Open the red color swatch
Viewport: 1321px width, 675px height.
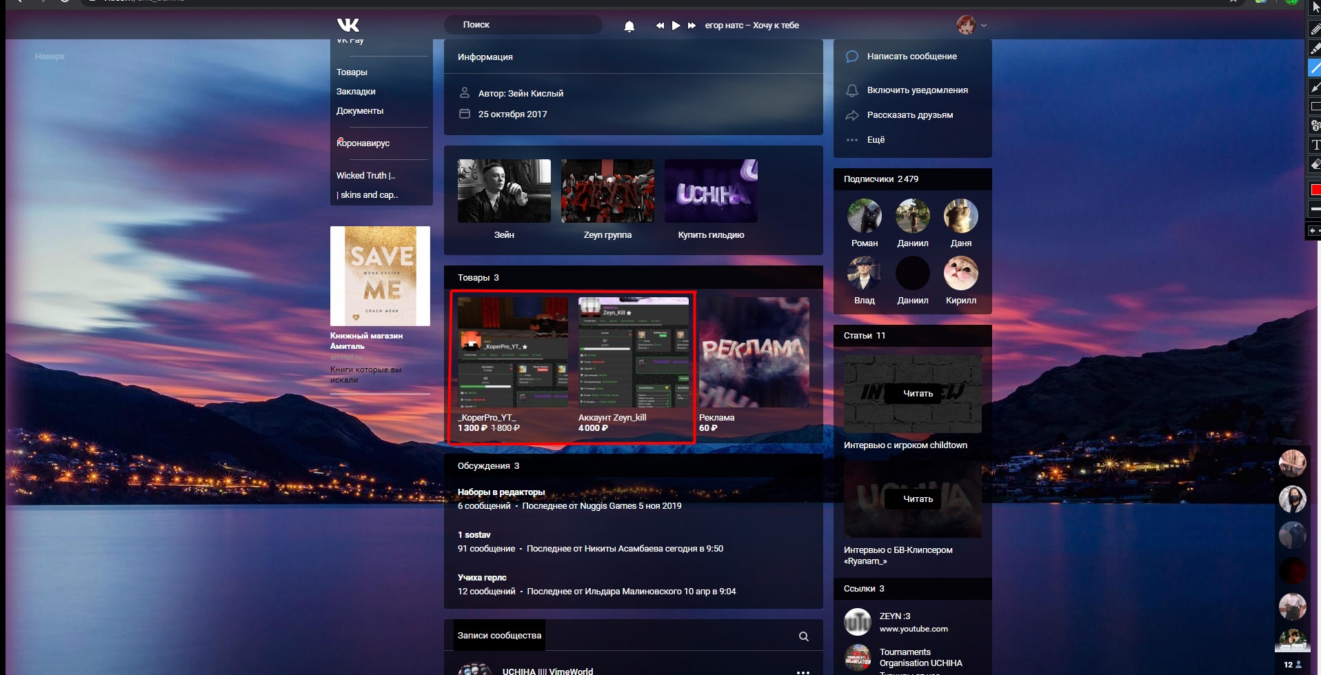coord(1315,190)
